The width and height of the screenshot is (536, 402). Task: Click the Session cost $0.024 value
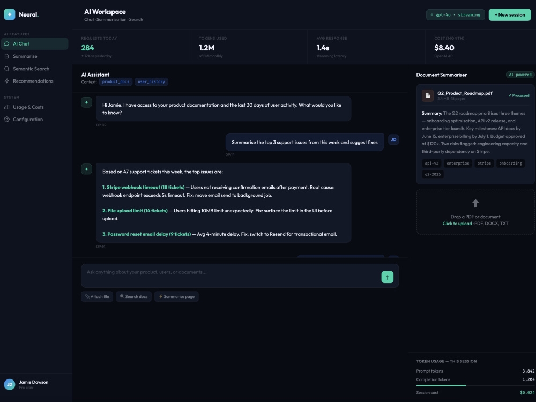tap(527, 393)
